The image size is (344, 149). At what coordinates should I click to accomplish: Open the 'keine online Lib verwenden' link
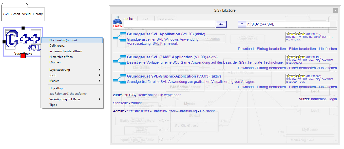coord(160,95)
